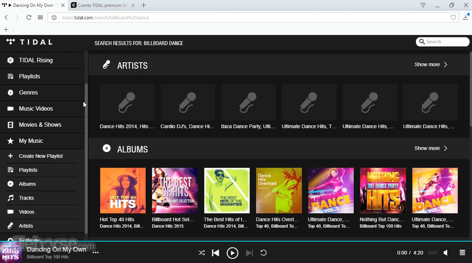Open browser speed dial grid

(40, 18)
